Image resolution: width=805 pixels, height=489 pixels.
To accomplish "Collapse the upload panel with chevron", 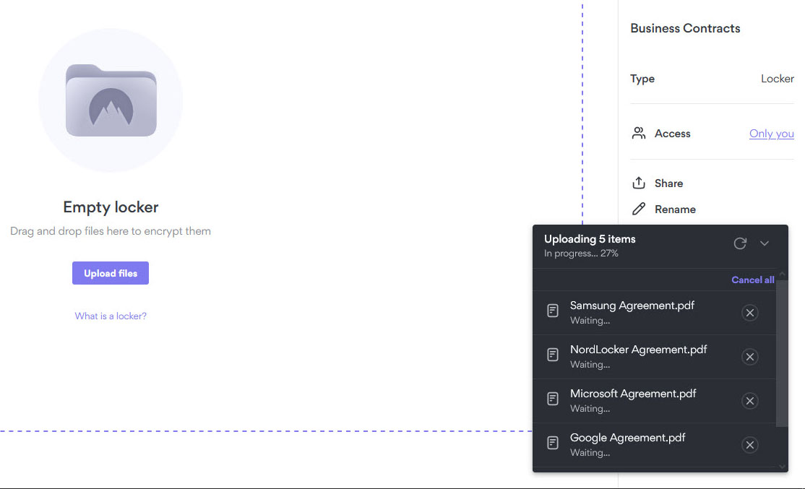I will coord(765,243).
